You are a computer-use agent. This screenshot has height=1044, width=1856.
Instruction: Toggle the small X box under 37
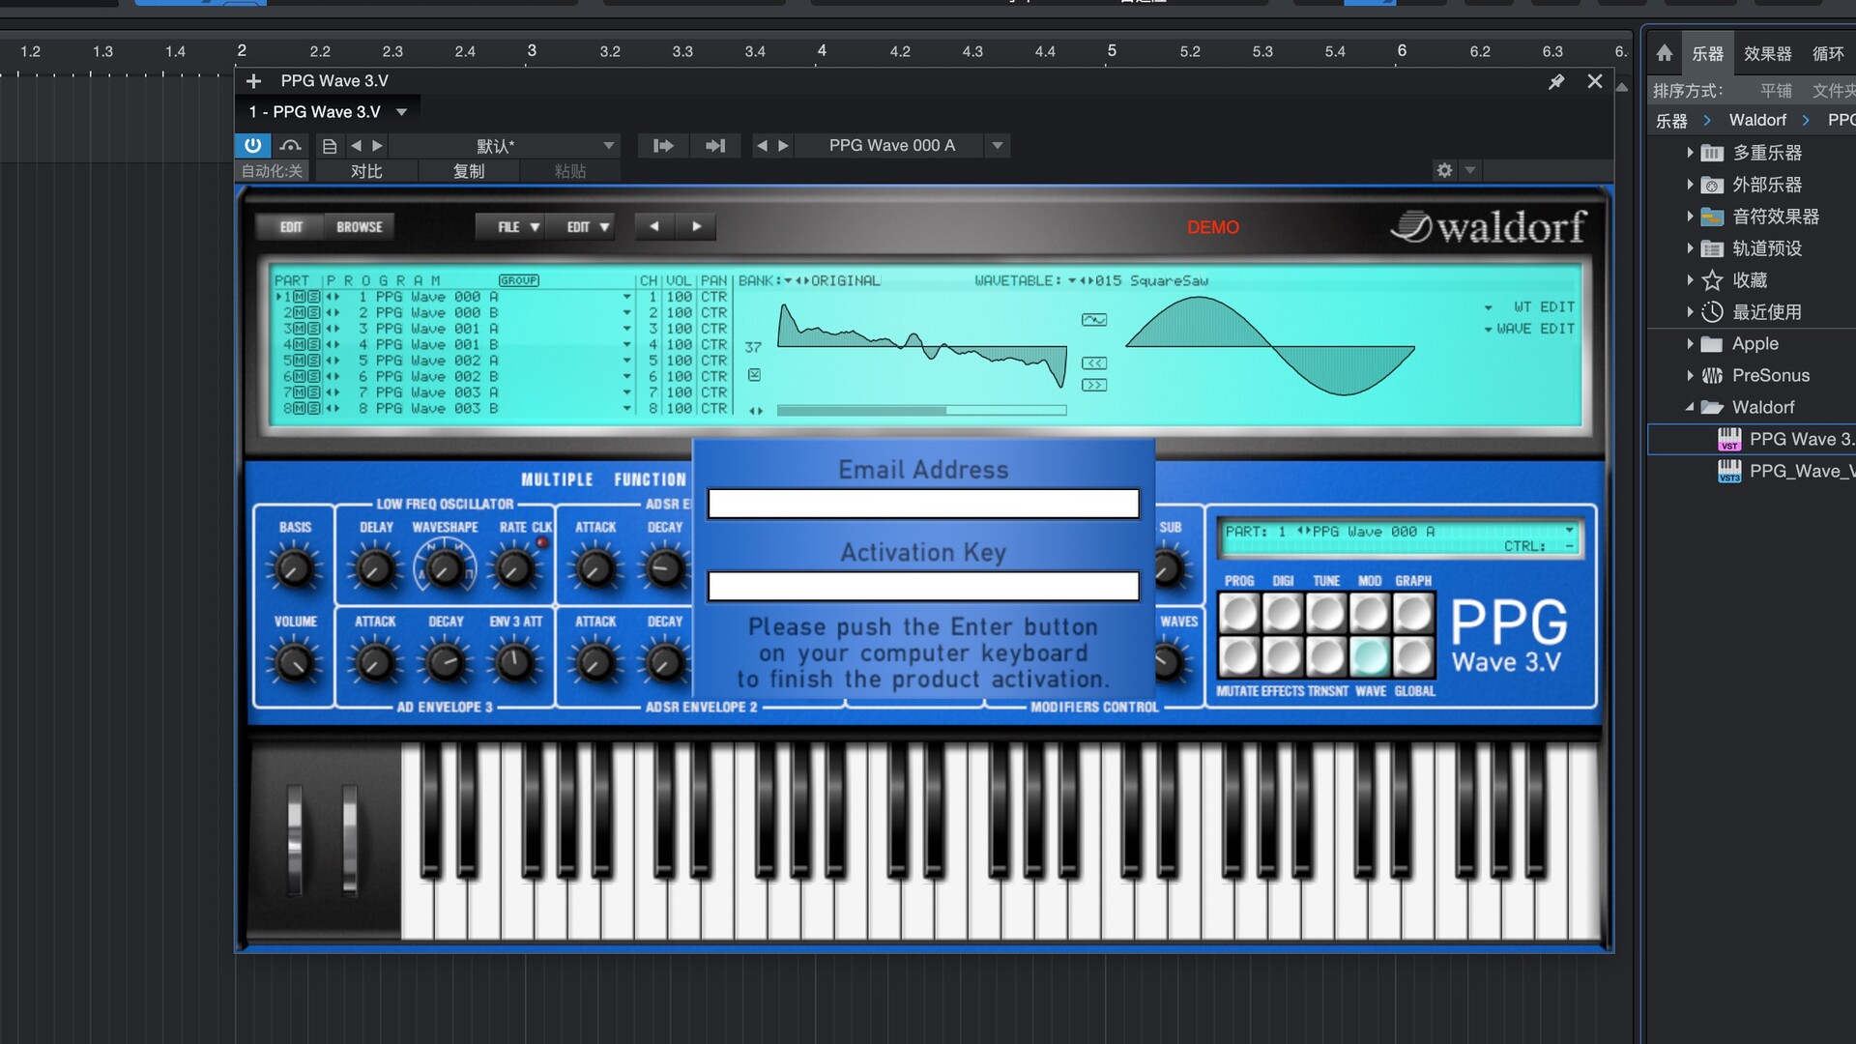(x=754, y=374)
